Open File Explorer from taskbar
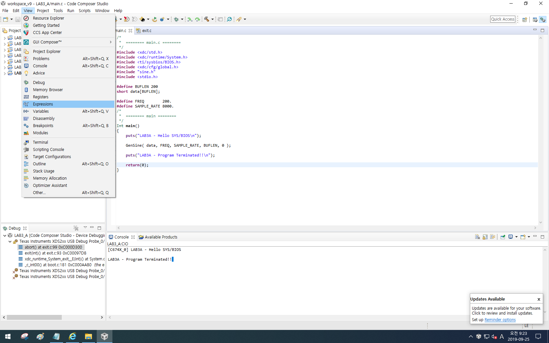 point(88,336)
